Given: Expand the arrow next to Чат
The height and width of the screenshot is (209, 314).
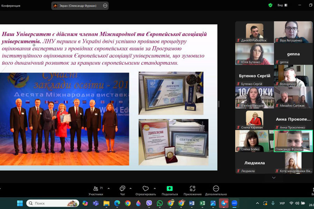Looking at the screenshot, I should 130,188.
